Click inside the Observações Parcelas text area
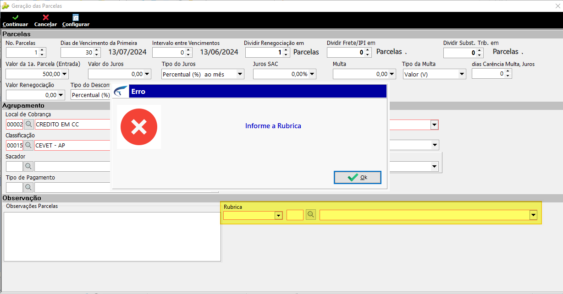Screen dimensions: 563x294 point(112,236)
